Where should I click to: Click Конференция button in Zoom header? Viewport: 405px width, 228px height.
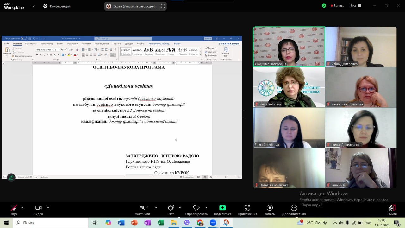(x=57, y=6)
